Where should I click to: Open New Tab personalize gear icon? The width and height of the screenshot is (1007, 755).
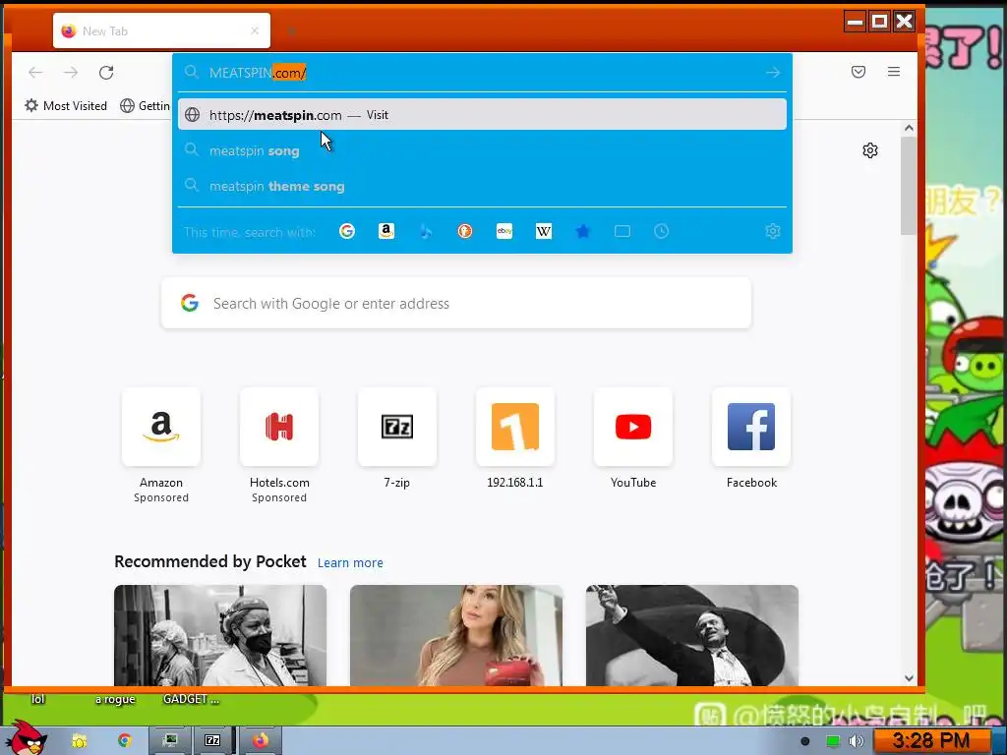[x=870, y=150]
